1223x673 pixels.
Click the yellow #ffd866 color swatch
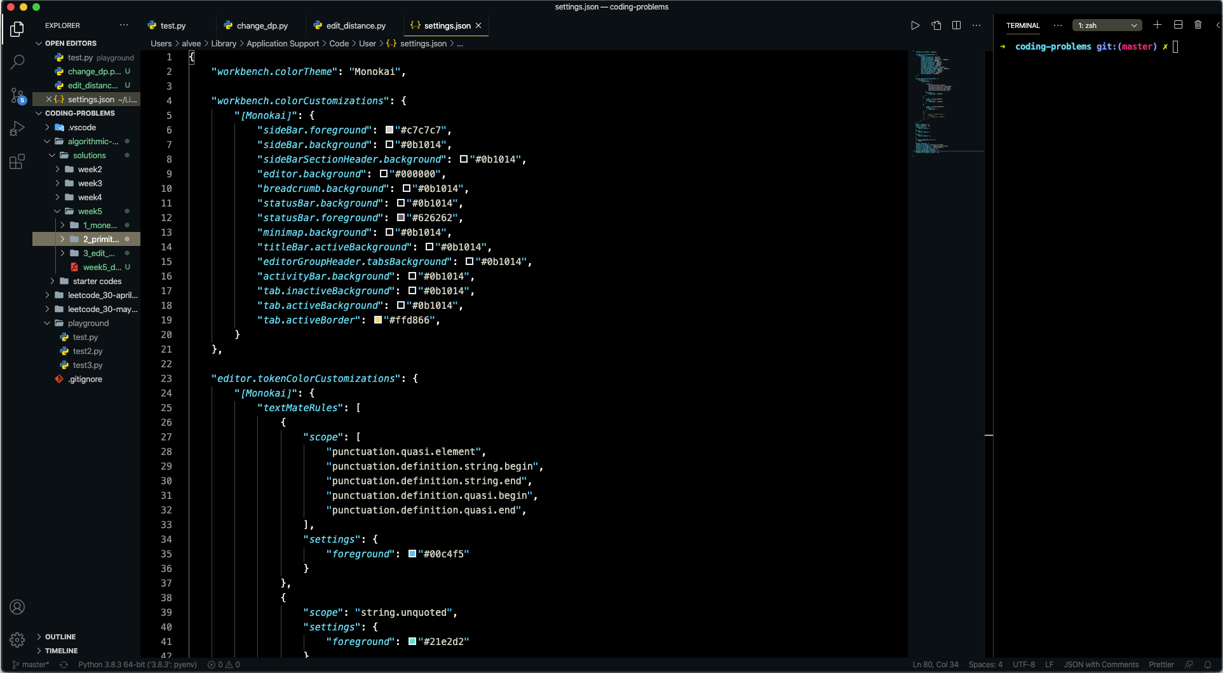379,320
